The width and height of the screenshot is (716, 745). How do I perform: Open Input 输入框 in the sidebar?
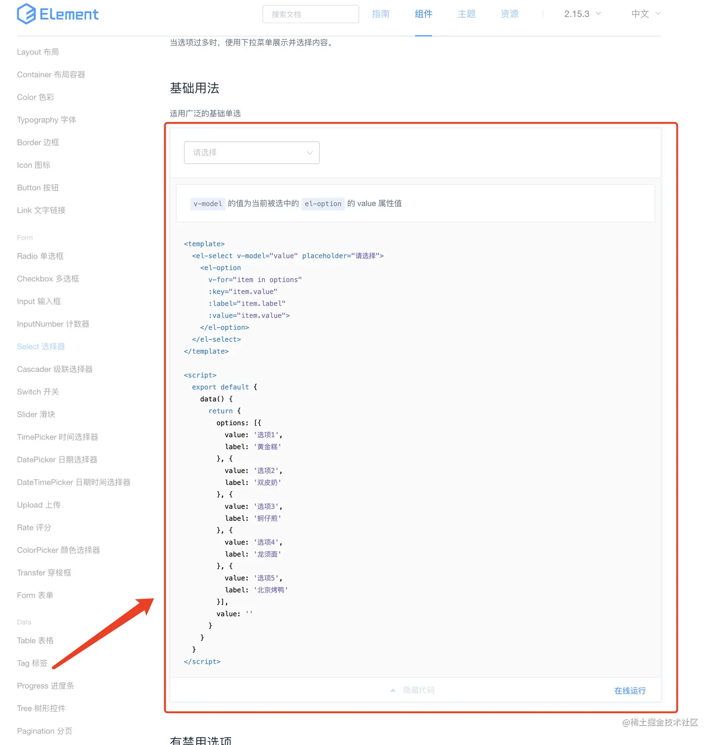tap(39, 302)
